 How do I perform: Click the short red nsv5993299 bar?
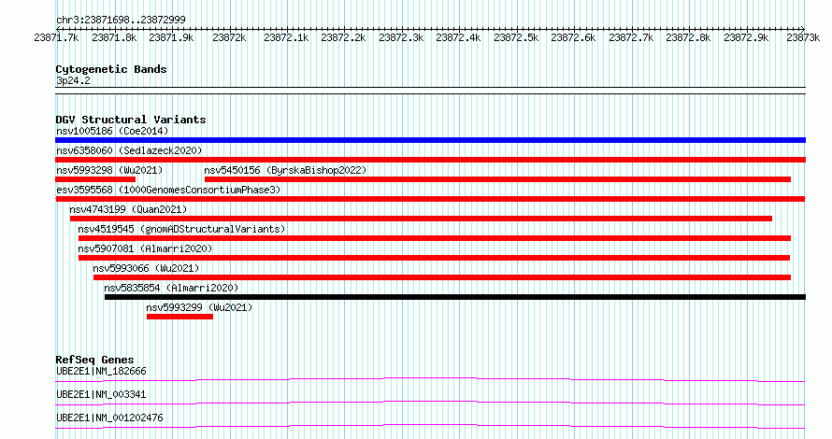179,317
